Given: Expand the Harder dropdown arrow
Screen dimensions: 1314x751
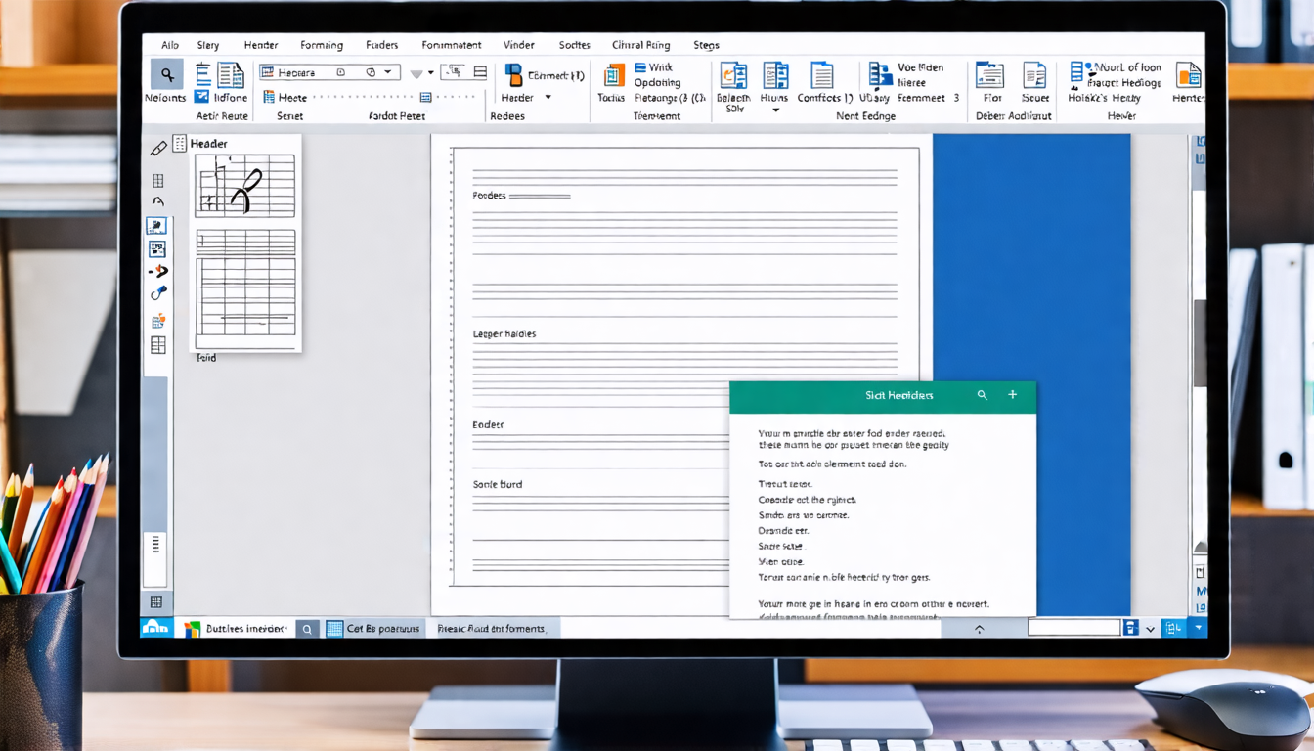Looking at the screenshot, I should pos(547,98).
